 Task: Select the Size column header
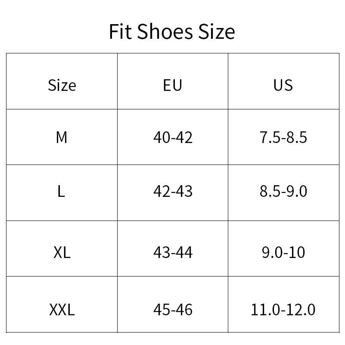coord(62,85)
